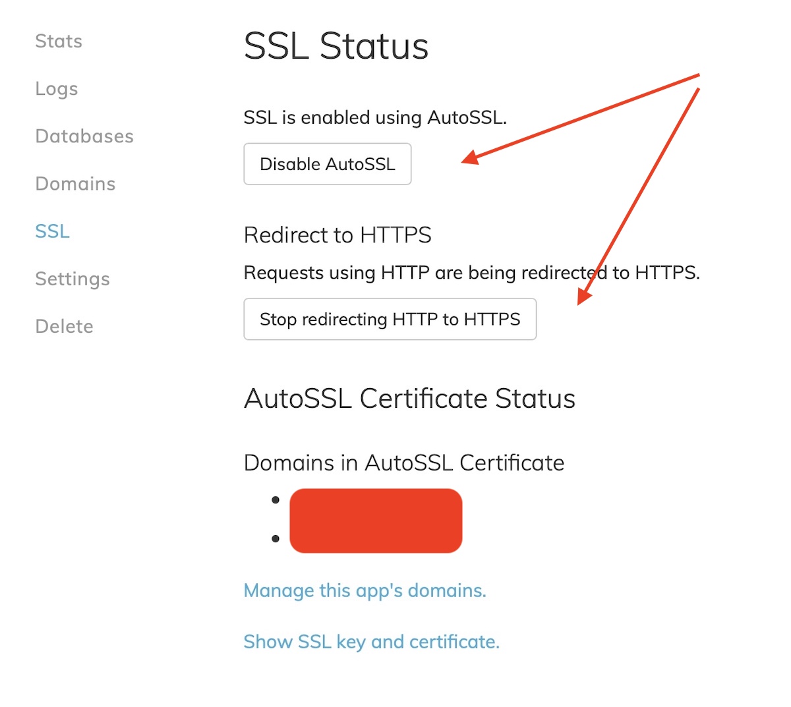791x707 pixels.
Task: Navigate to the Domains page
Action: click(75, 184)
